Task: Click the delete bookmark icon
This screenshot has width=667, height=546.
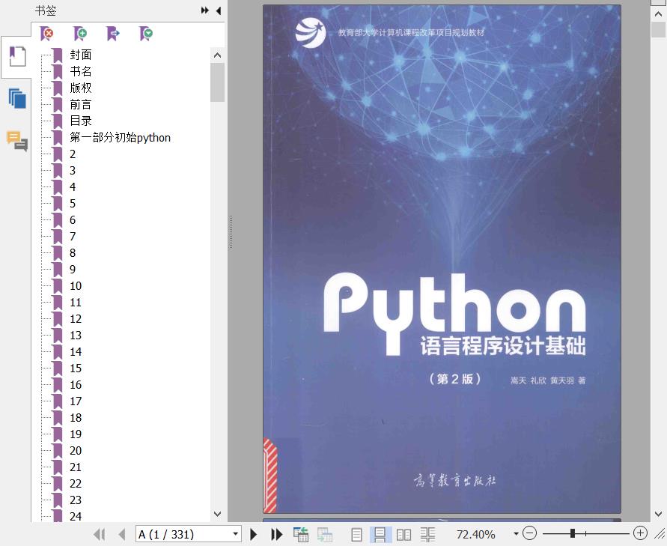Action: click(46, 33)
